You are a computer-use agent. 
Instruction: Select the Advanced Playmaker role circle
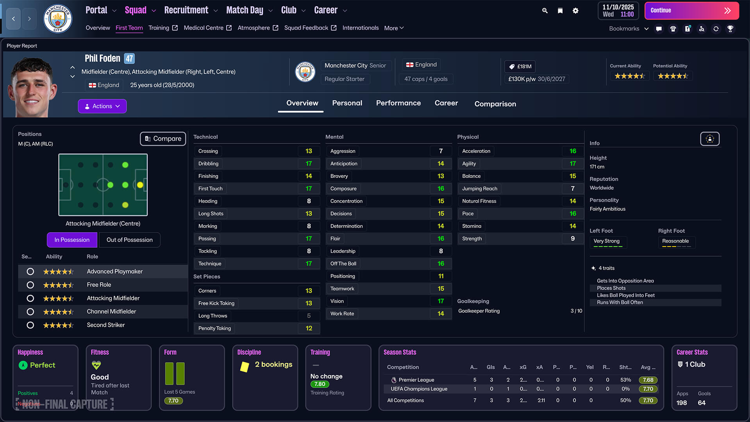click(x=30, y=271)
